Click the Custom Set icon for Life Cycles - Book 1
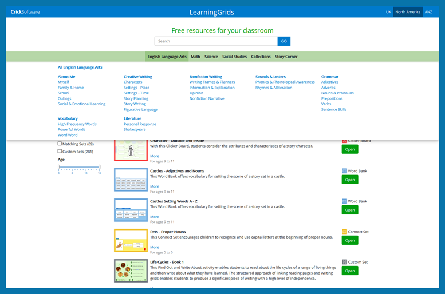This screenshot has height=294, width=445. click(x=344, y=262)
